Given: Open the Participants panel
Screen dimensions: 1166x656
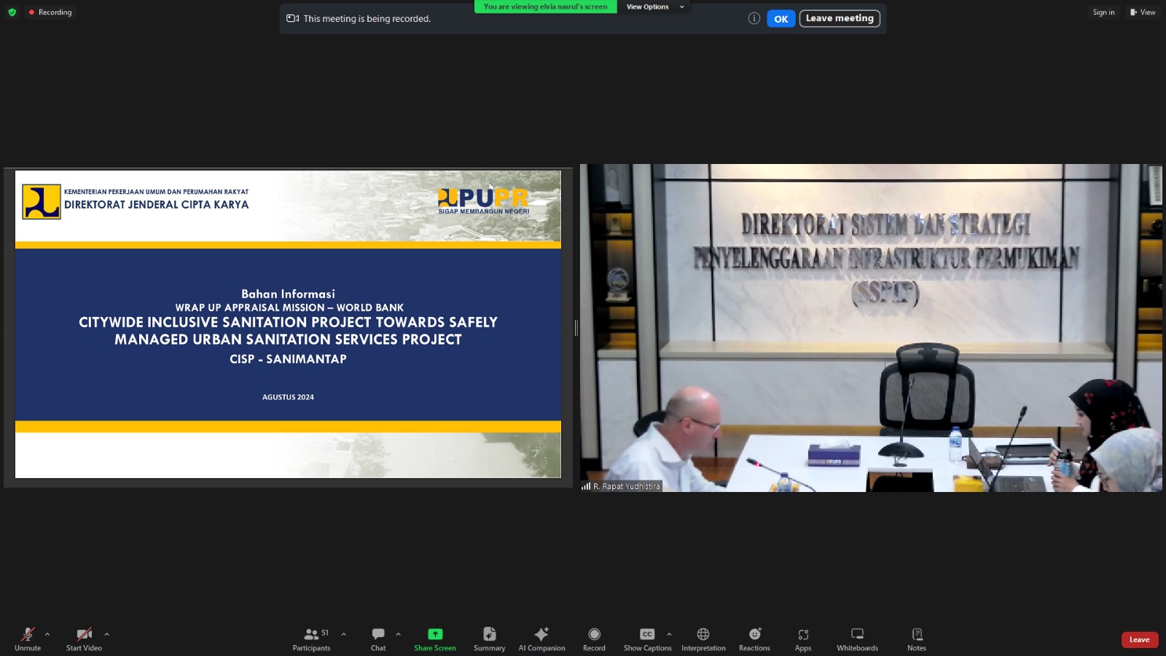Looking at the screenshot, I should click(311, 639).
